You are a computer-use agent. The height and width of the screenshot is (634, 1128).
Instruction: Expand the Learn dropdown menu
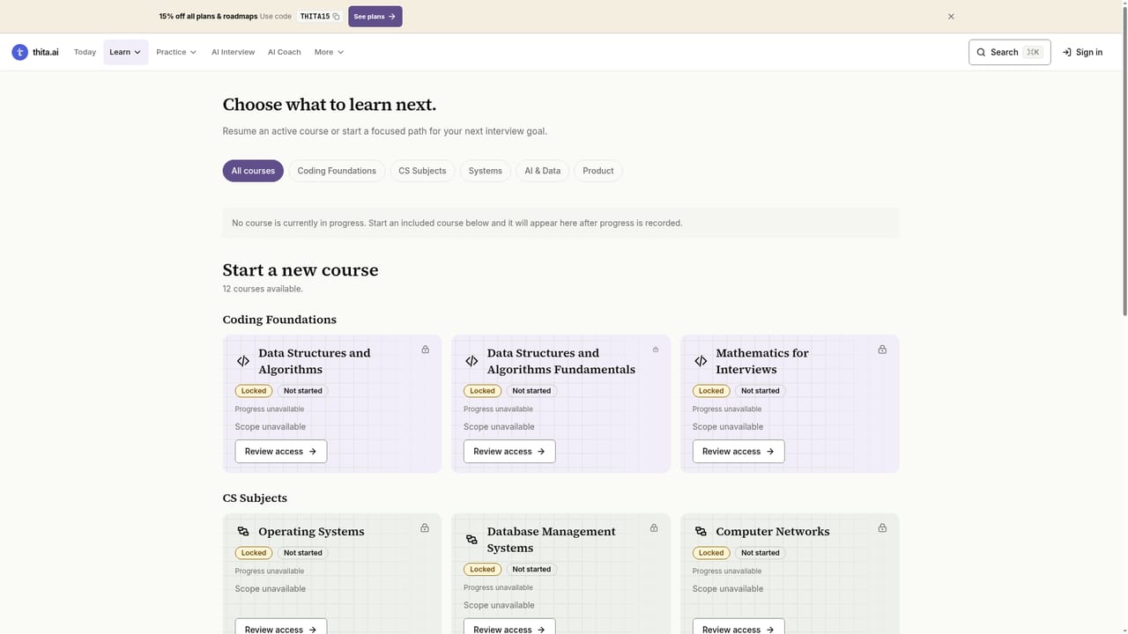tap(125, 52)
